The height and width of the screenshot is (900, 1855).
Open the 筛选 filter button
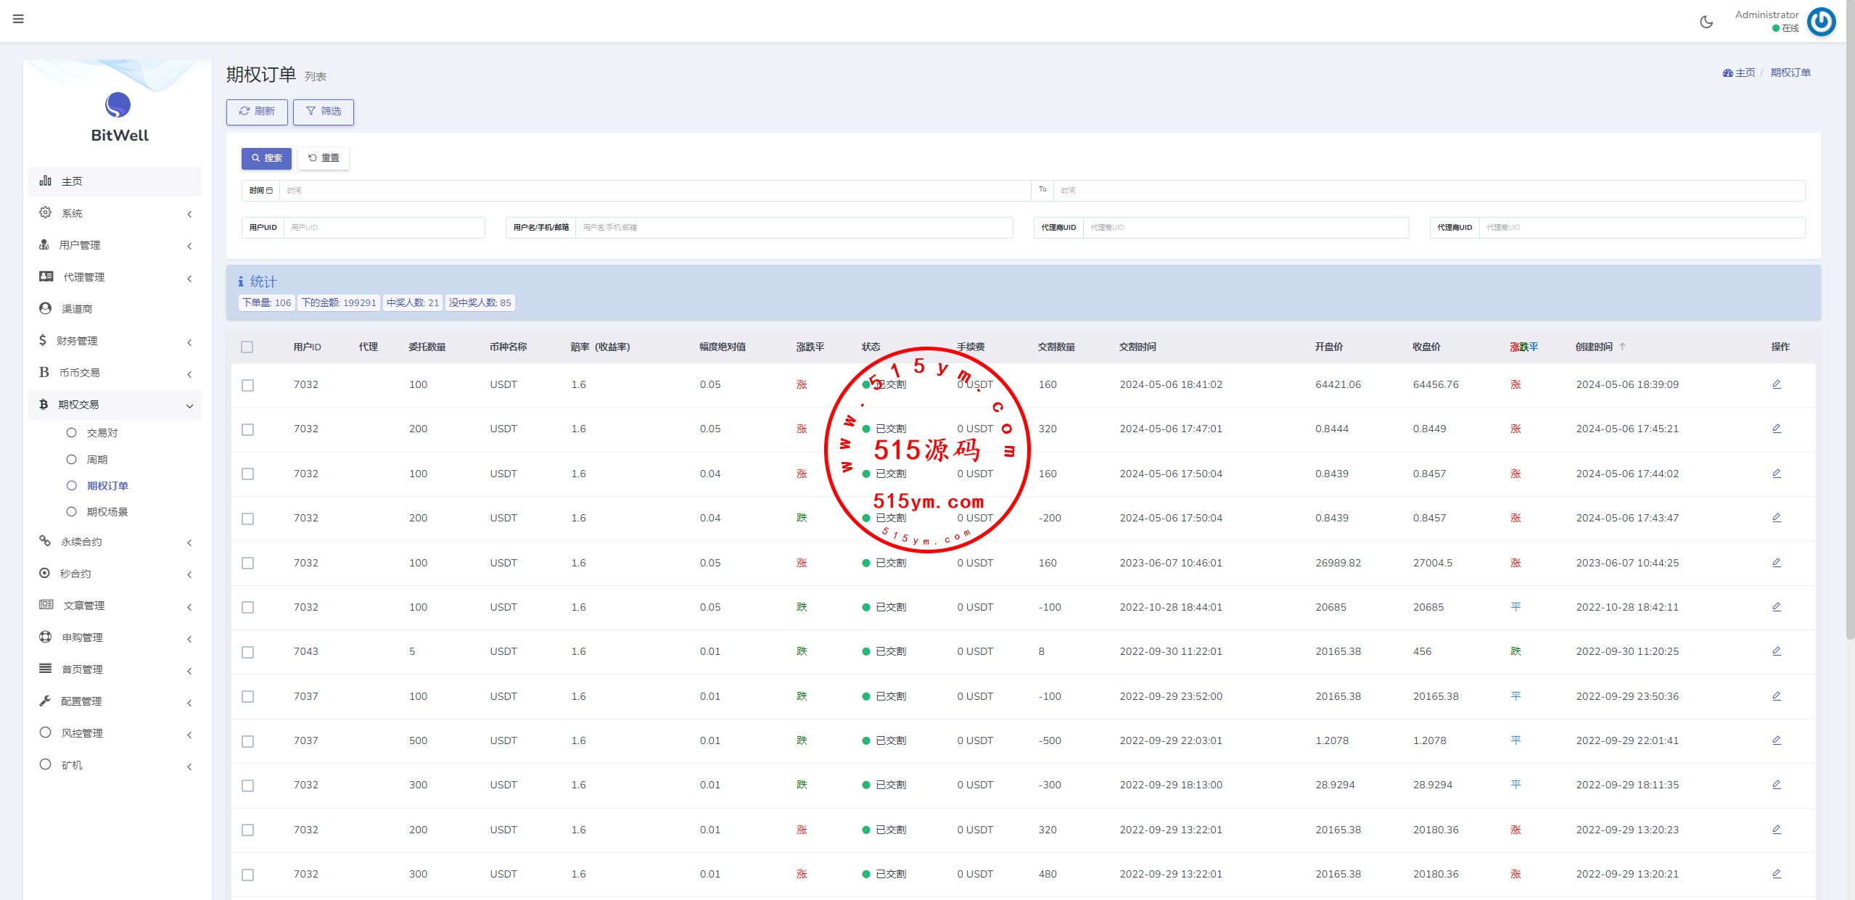pos(324,112)
